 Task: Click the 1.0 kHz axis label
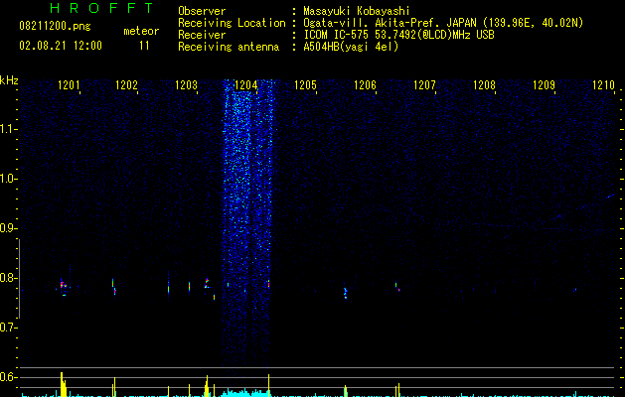tap(8, 179)
